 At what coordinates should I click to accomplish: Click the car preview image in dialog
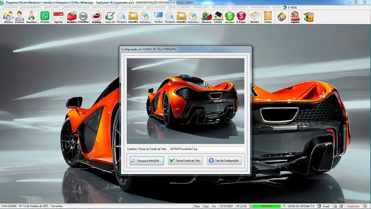pos(185,101)
